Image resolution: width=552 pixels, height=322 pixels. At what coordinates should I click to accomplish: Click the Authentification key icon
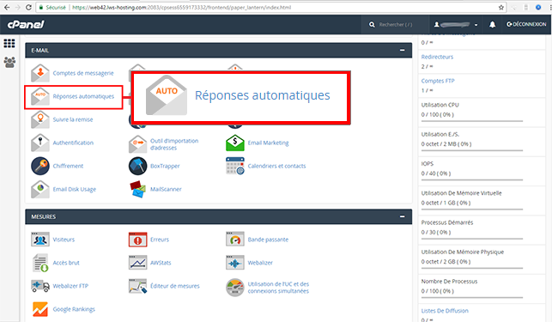(40, 143)
